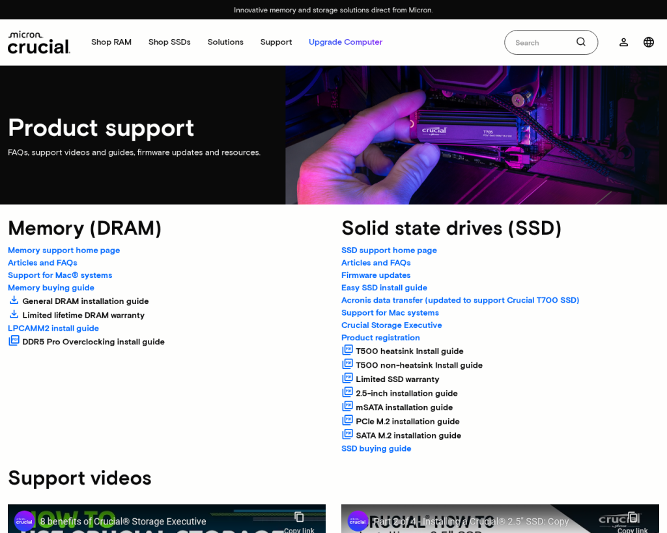Open Support for Mac® systems link

[x=60, y=275]
